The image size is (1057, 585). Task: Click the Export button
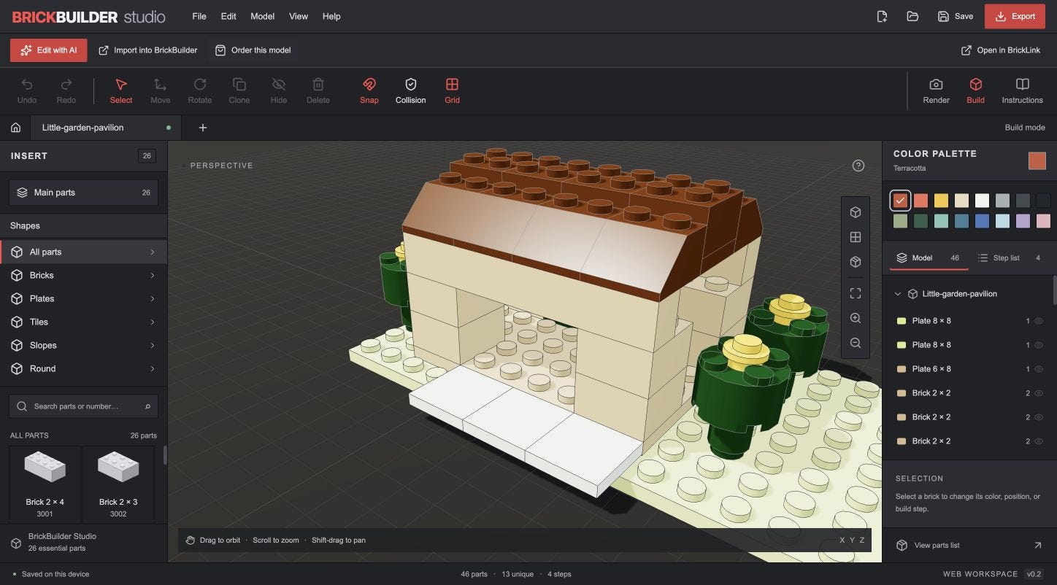(x=1015, y=16)
